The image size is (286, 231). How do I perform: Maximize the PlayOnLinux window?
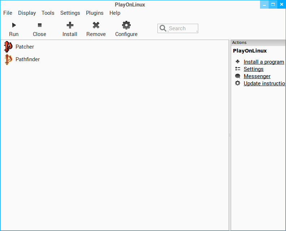273,5
